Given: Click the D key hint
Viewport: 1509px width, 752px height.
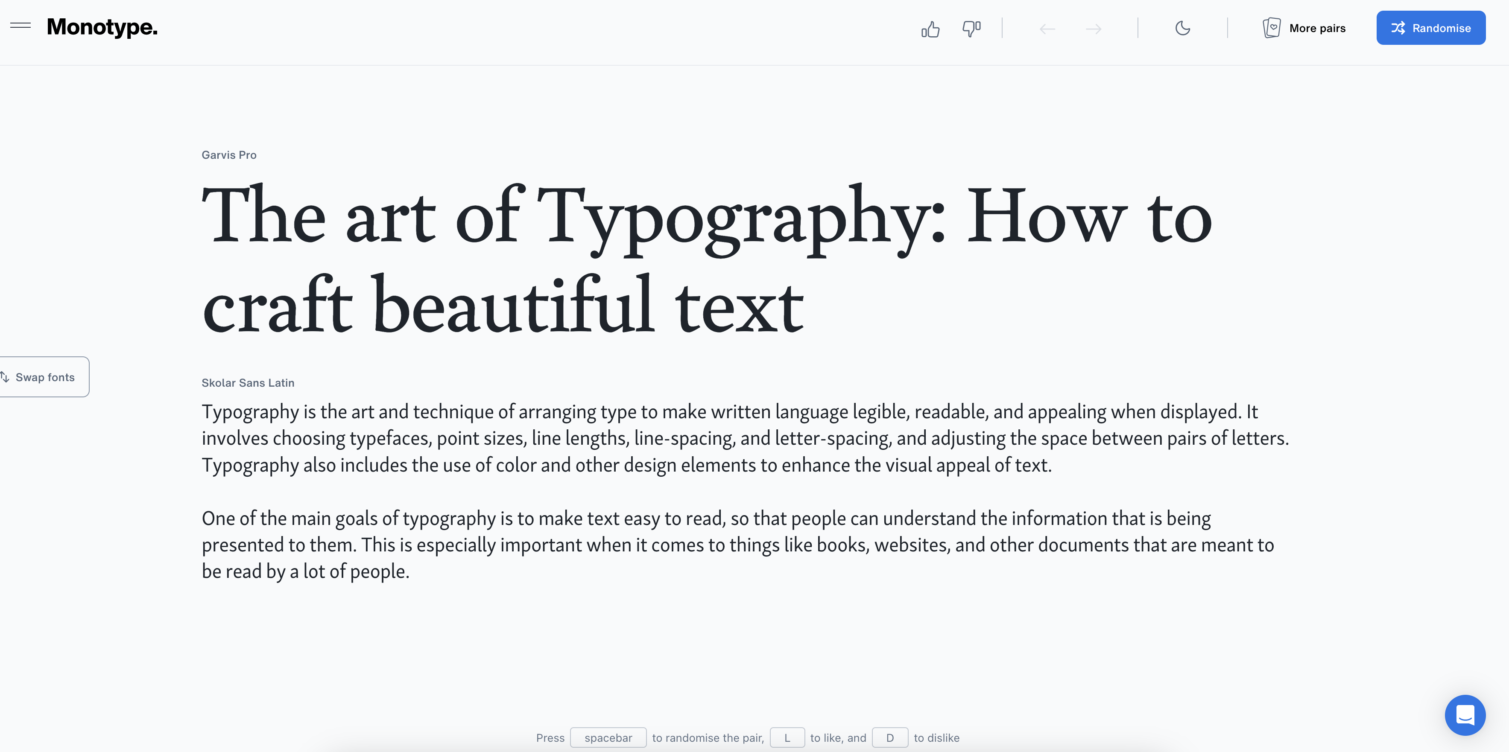Looking at the screenshot, I should point(889,738).
